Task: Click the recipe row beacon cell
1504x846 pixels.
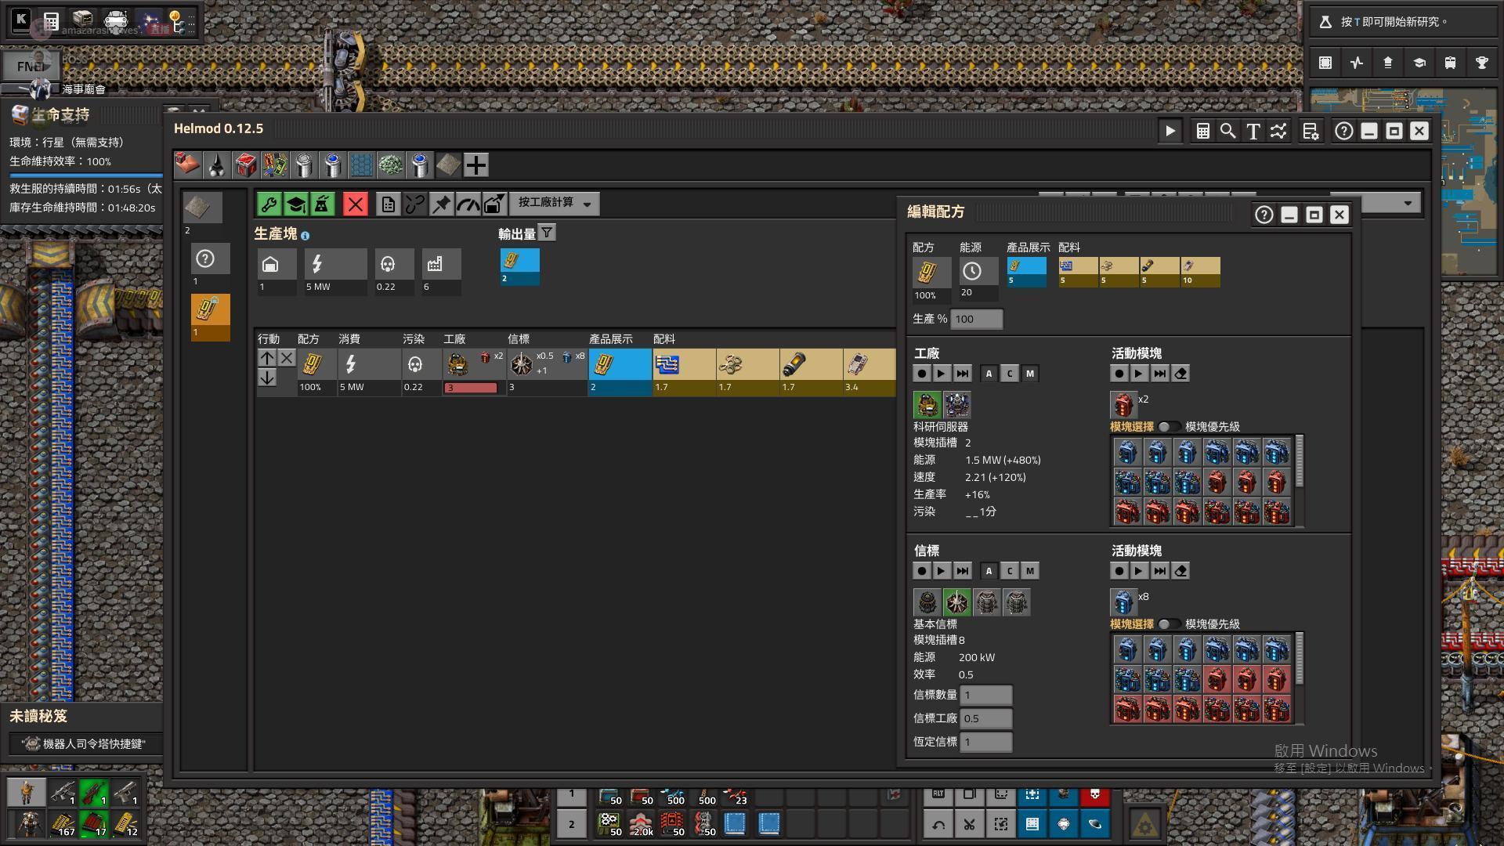Action: coord(547,372)
